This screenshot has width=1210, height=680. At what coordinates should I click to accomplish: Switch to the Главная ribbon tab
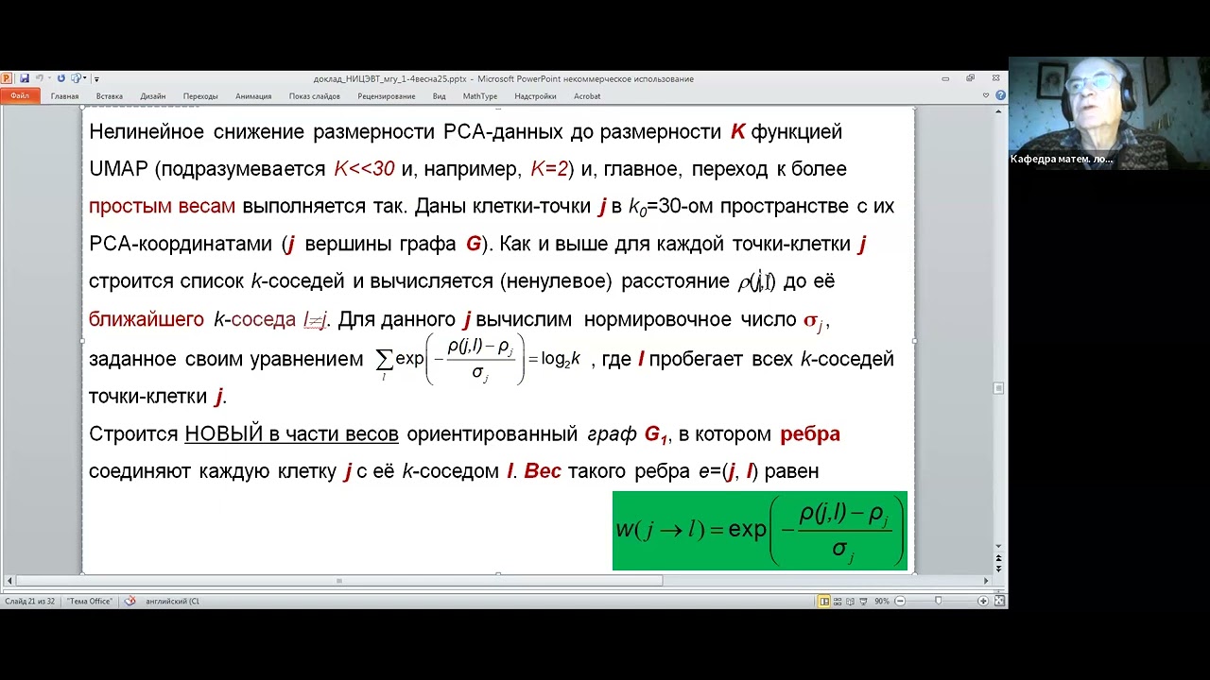(x=64, y=96)
